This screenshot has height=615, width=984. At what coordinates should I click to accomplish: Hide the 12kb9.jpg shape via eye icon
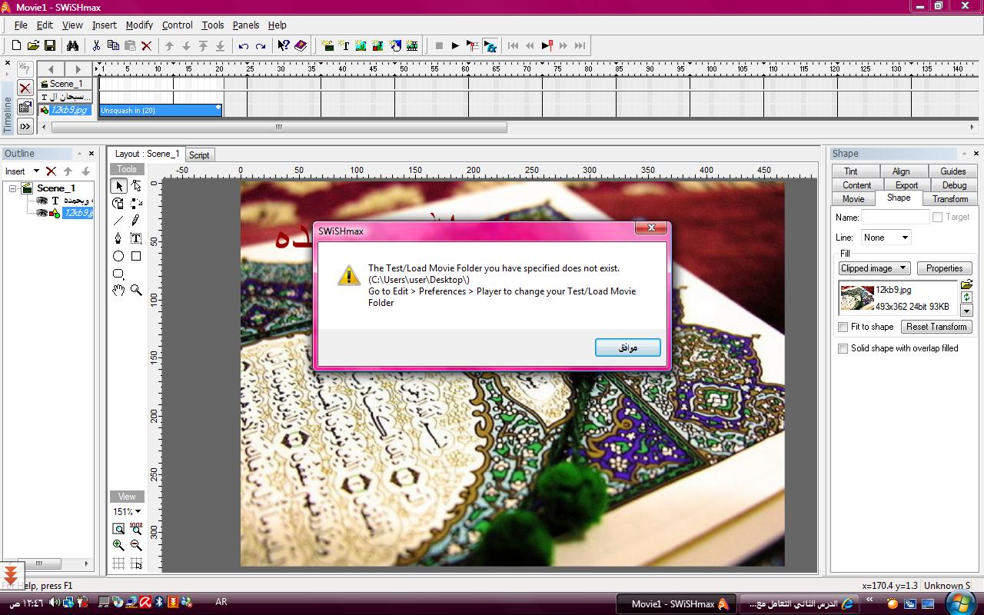[42, 213]
